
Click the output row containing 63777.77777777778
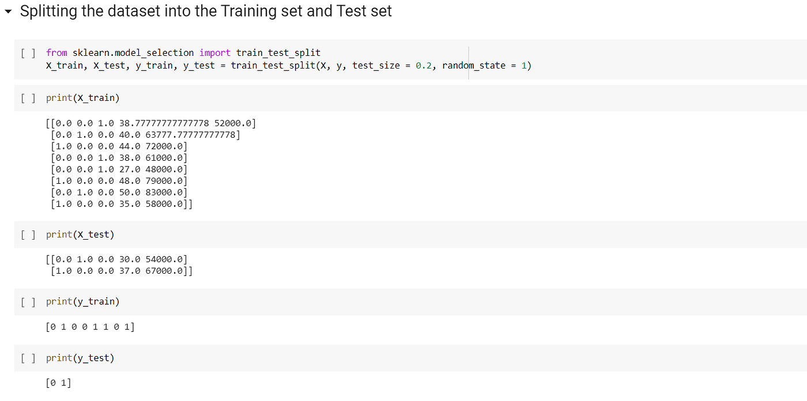point(145,135)
